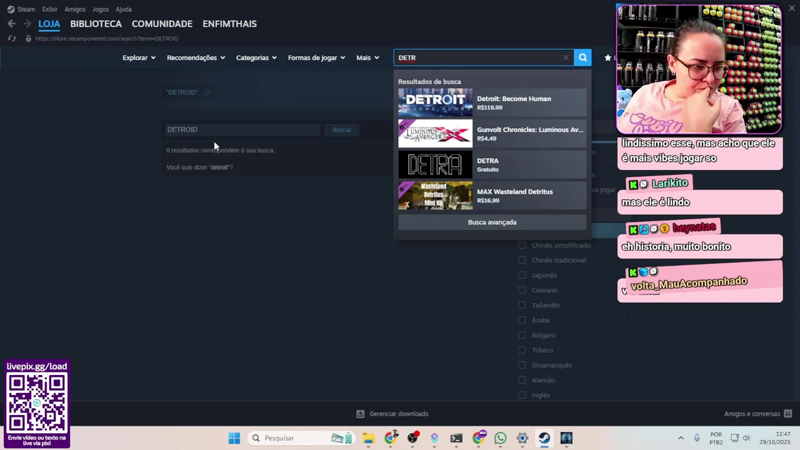Expand the Mais dropdown
This screenshot has width=800, height=450.
pos(367,57)
